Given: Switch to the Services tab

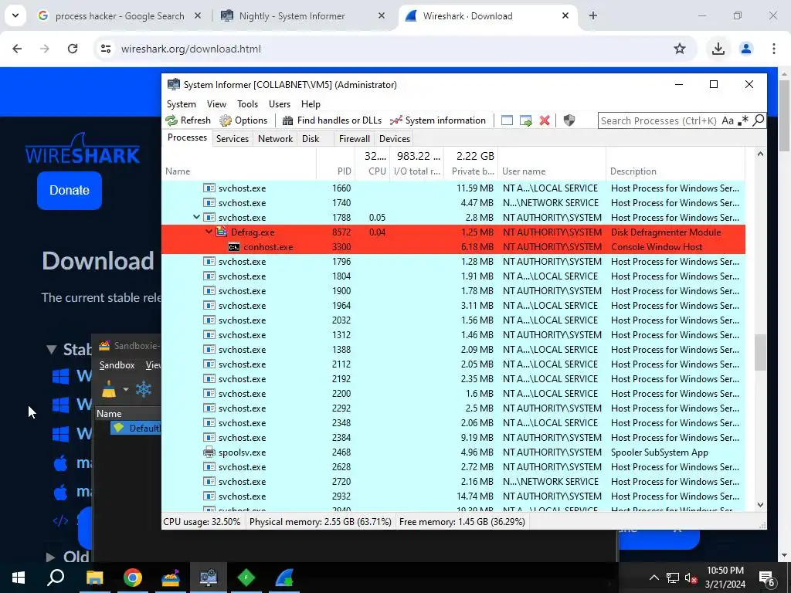Looking at the screenshot, I should coord(232,139).
